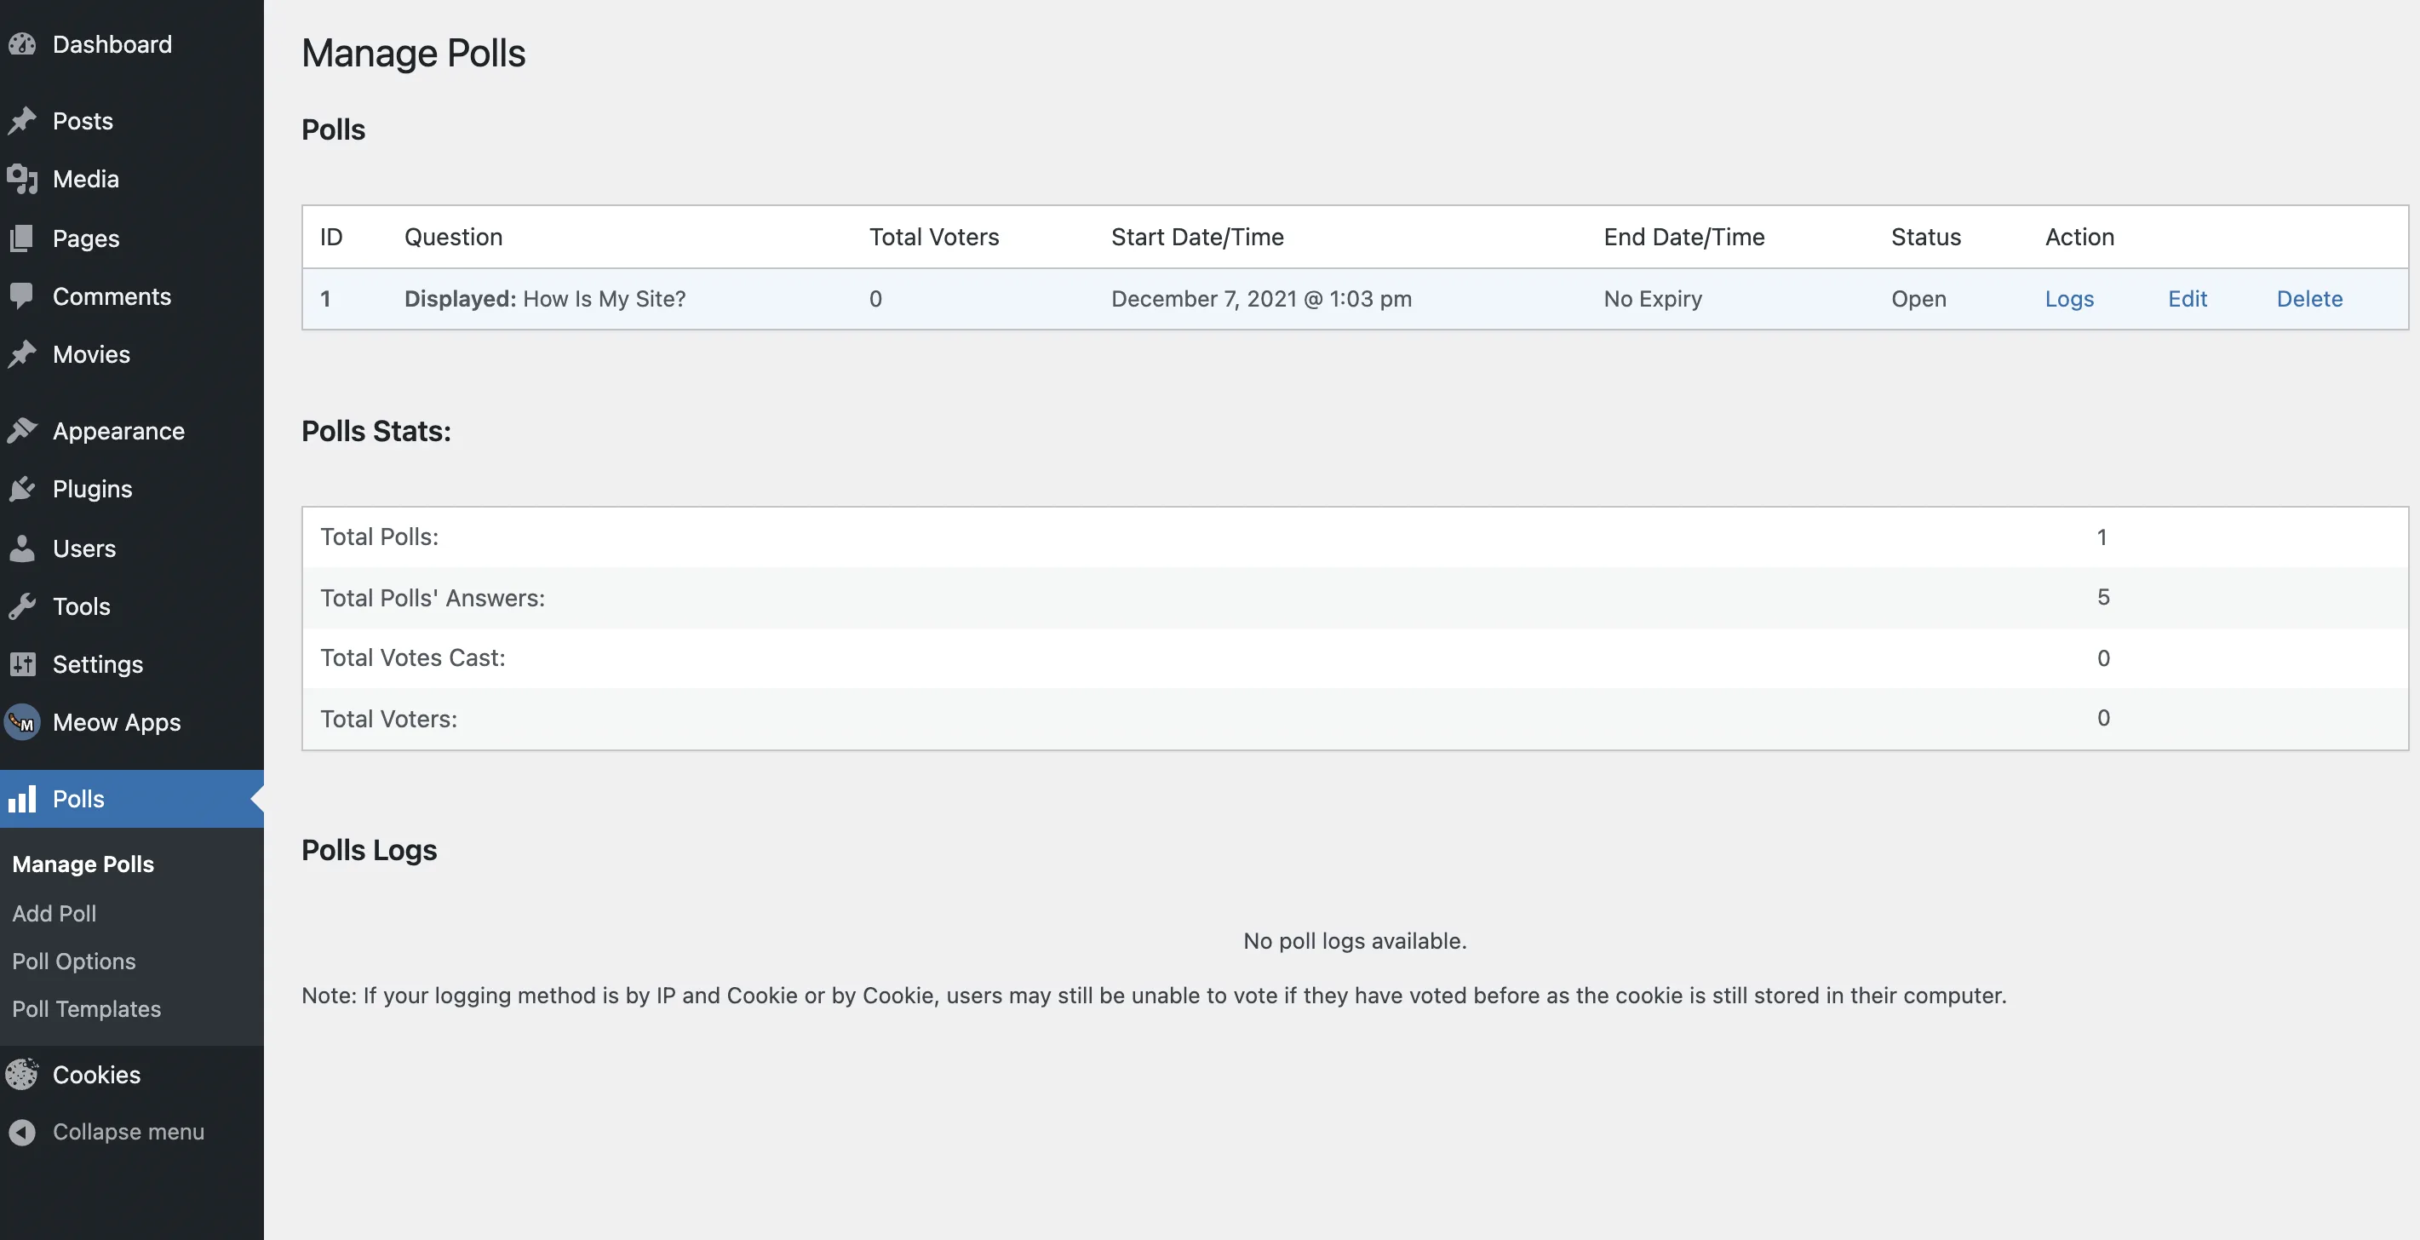
Task: Click the Cookies cookie icon
Action: [22, 1074]
